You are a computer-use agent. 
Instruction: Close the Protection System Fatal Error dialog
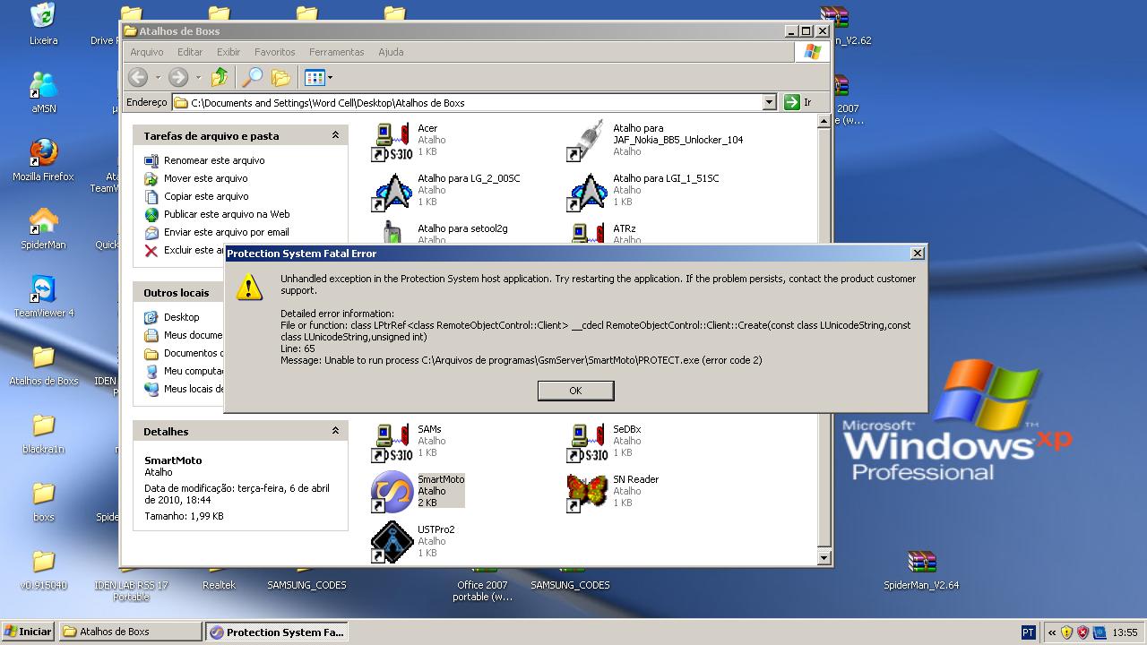(917, 254)
